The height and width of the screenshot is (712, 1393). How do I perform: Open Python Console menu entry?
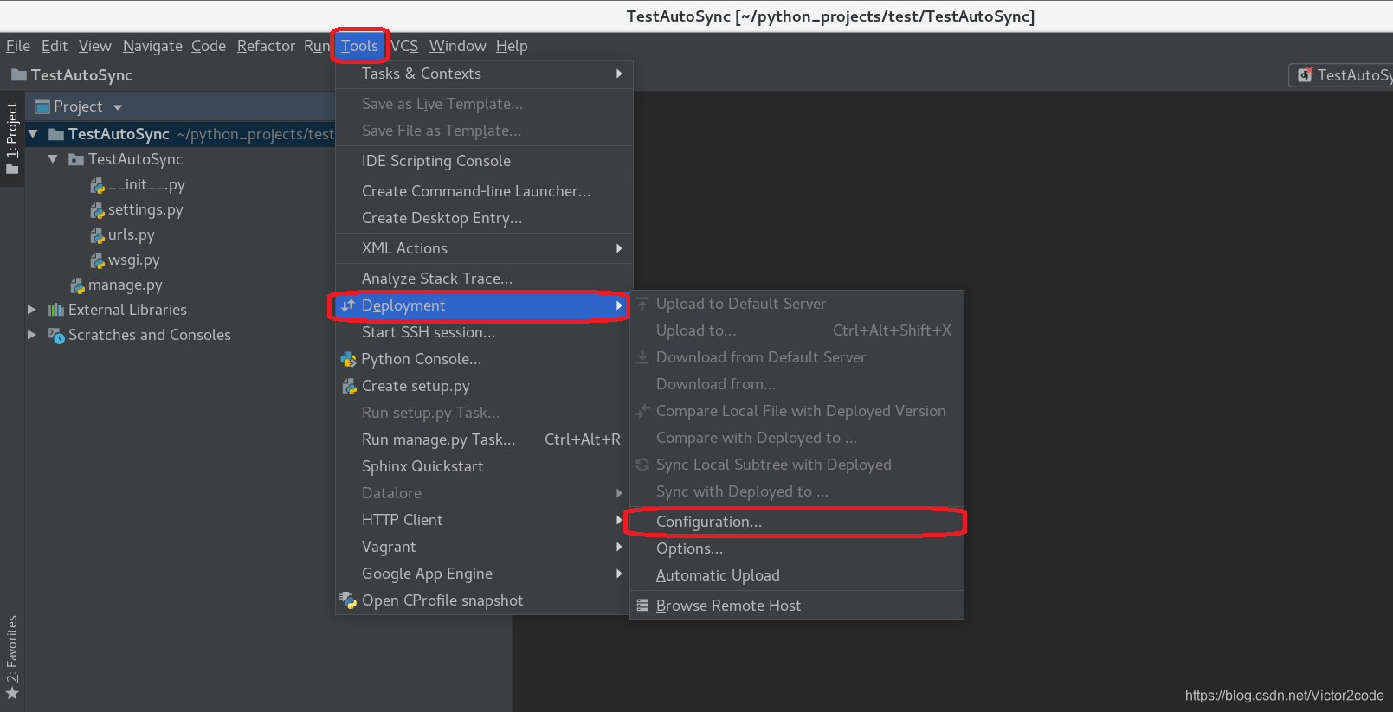click(x=484, y=359)
